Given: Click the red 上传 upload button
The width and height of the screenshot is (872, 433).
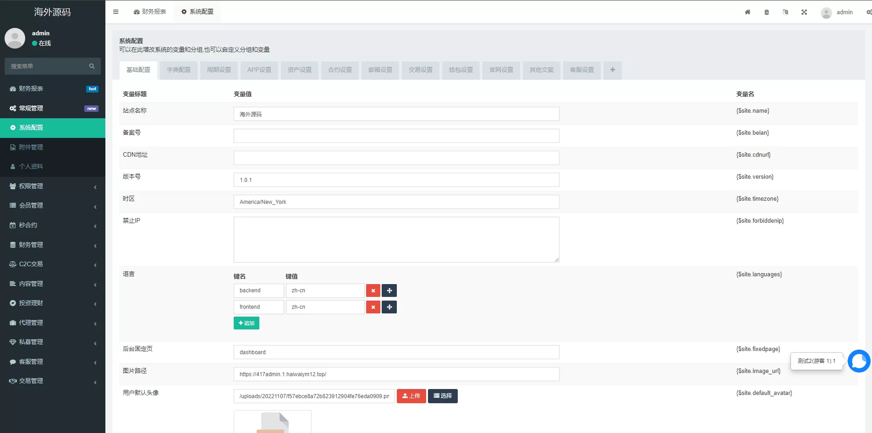Looking at the screenshot, I should (x=411, y=396).
